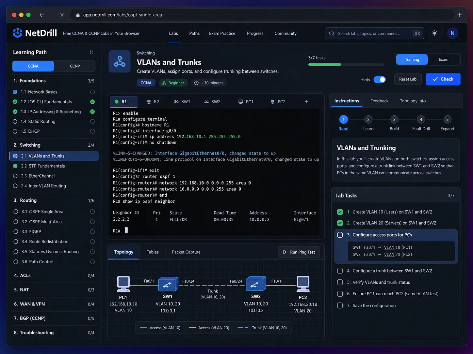Viewport: 473px width, 354px height.
Task: Collapse the 3. Routing section
Action: [x=54, y=200]
